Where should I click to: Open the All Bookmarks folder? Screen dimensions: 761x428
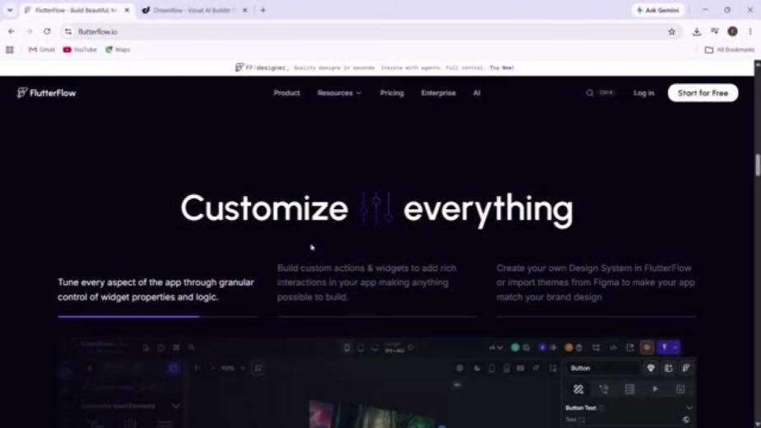tap(730, 49)
